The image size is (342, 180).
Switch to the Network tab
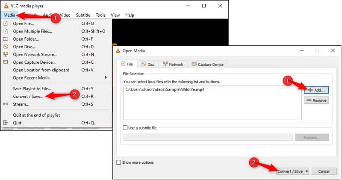pyautogui.click(x=173, y=65)
